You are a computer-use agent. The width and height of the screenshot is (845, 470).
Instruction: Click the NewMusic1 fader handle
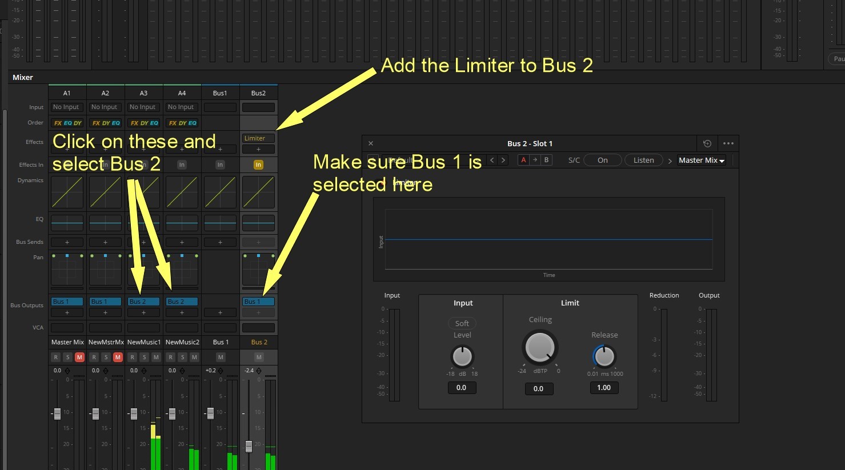tap(134, 413)
